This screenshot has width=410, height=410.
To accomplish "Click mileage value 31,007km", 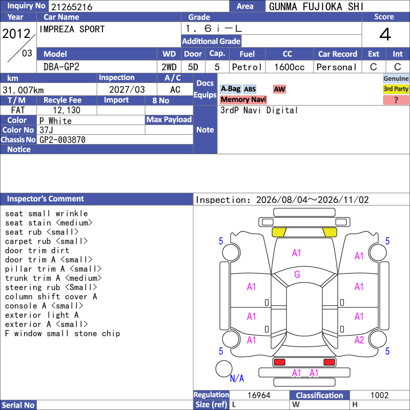I will 23,90.
